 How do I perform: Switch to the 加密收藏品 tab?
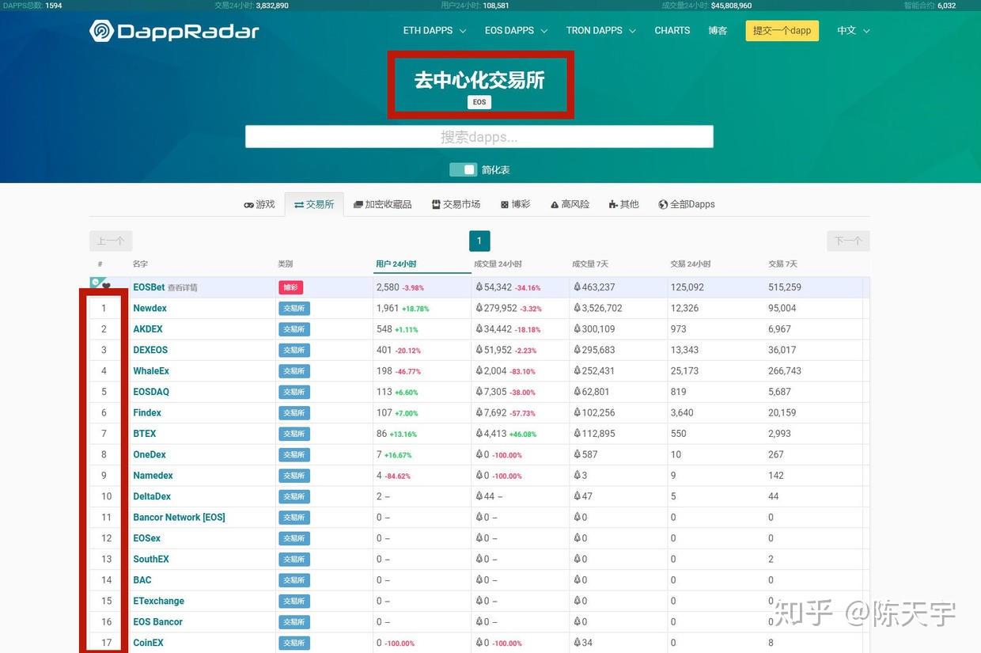pos(383,204)
